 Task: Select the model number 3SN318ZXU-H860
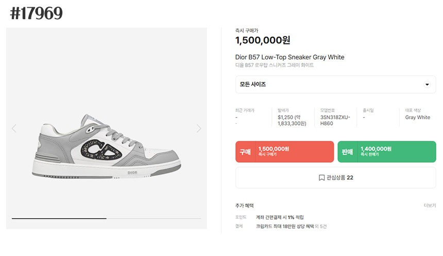(335, 120)
